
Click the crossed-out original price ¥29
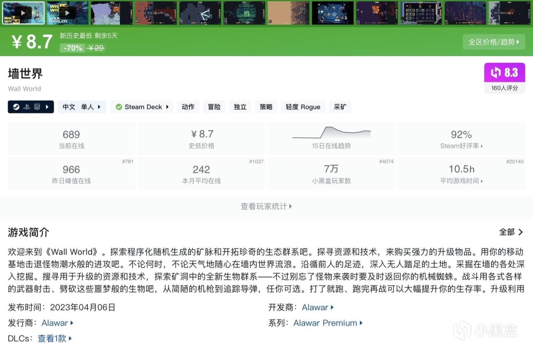(96, 48)
